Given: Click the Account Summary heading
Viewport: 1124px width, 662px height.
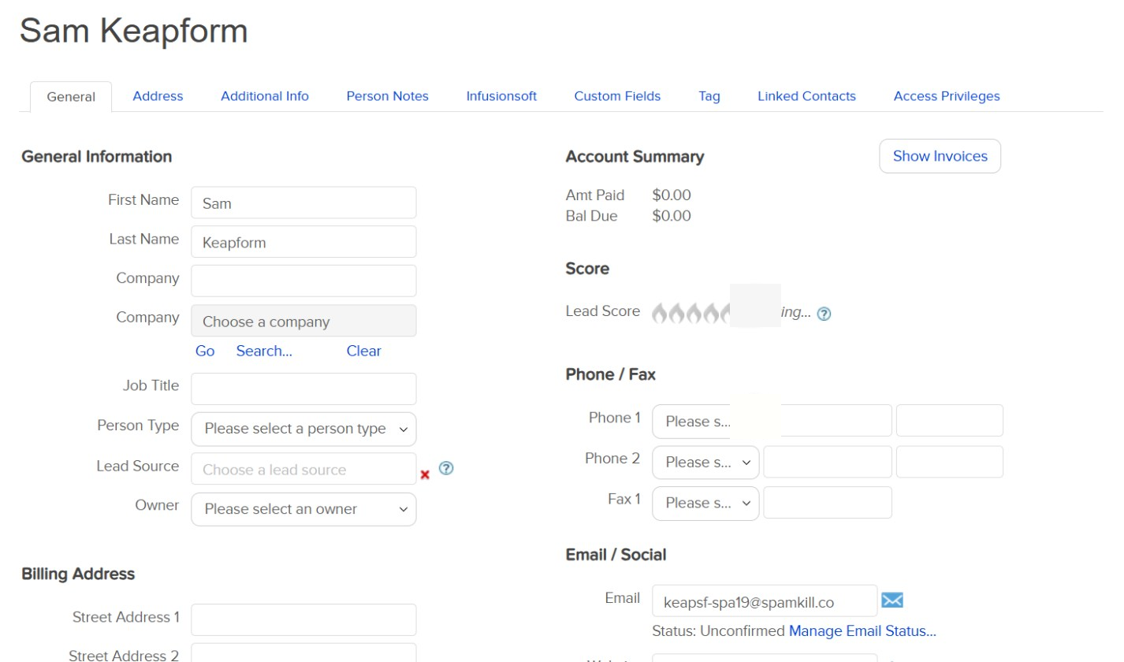Looking at the screenshot, I should (635, 156).
